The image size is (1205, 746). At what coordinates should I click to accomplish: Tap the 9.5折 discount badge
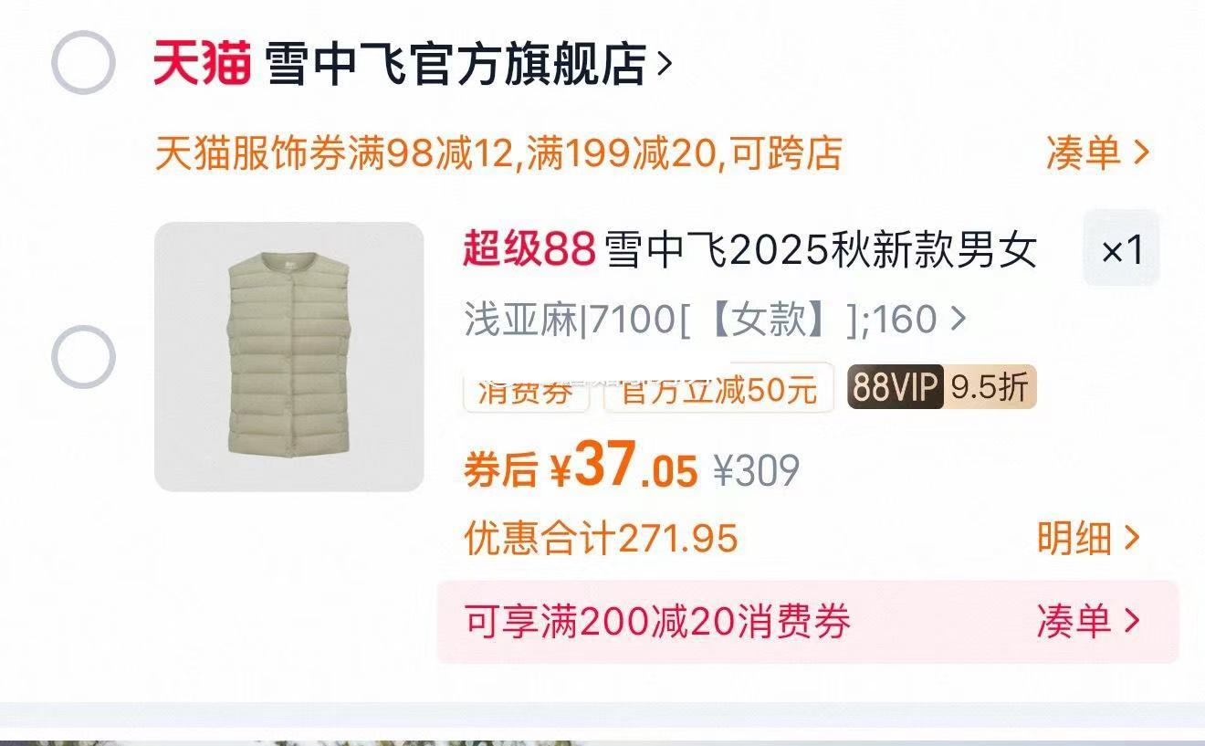click(x=990, y=388)
